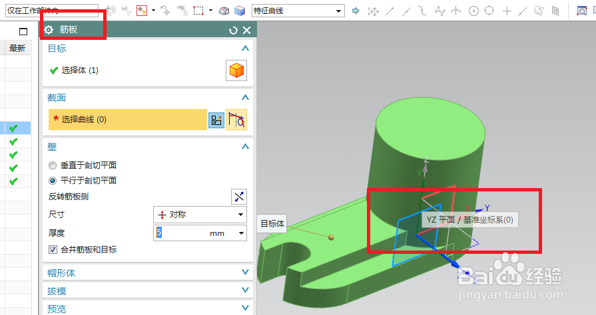Click the sketch section icon beside 选择曲线

pos(216,120)
